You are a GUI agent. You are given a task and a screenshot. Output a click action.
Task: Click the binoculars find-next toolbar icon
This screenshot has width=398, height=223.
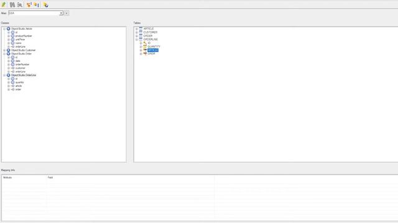20,4
